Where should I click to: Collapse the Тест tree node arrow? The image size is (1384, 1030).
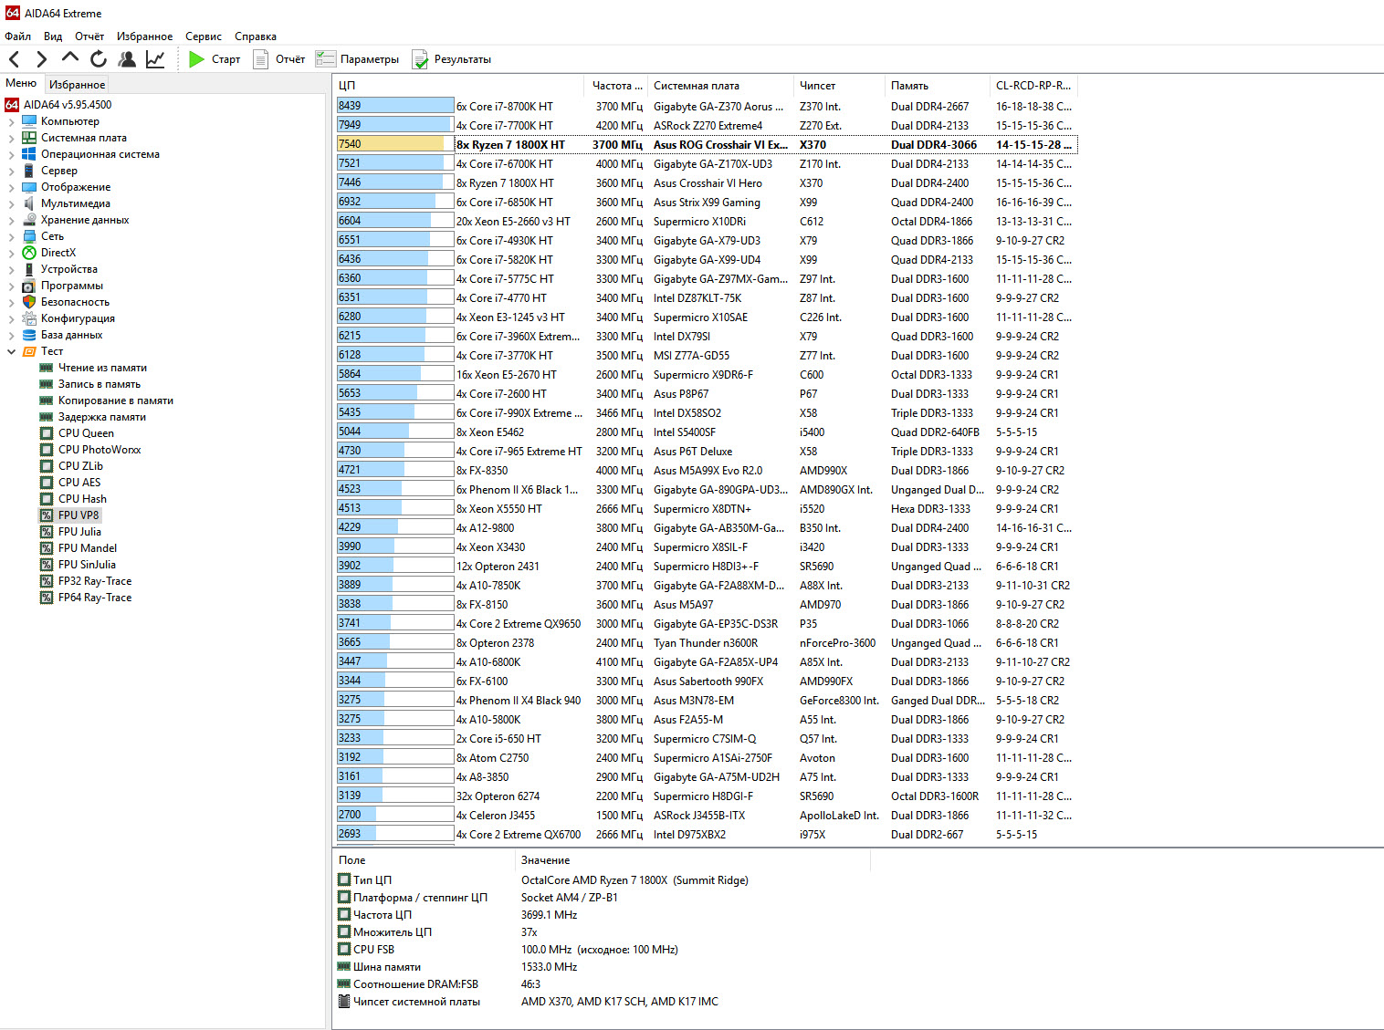coord(11,351)
